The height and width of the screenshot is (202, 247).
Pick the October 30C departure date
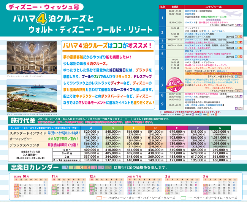(x=16, y=196)
